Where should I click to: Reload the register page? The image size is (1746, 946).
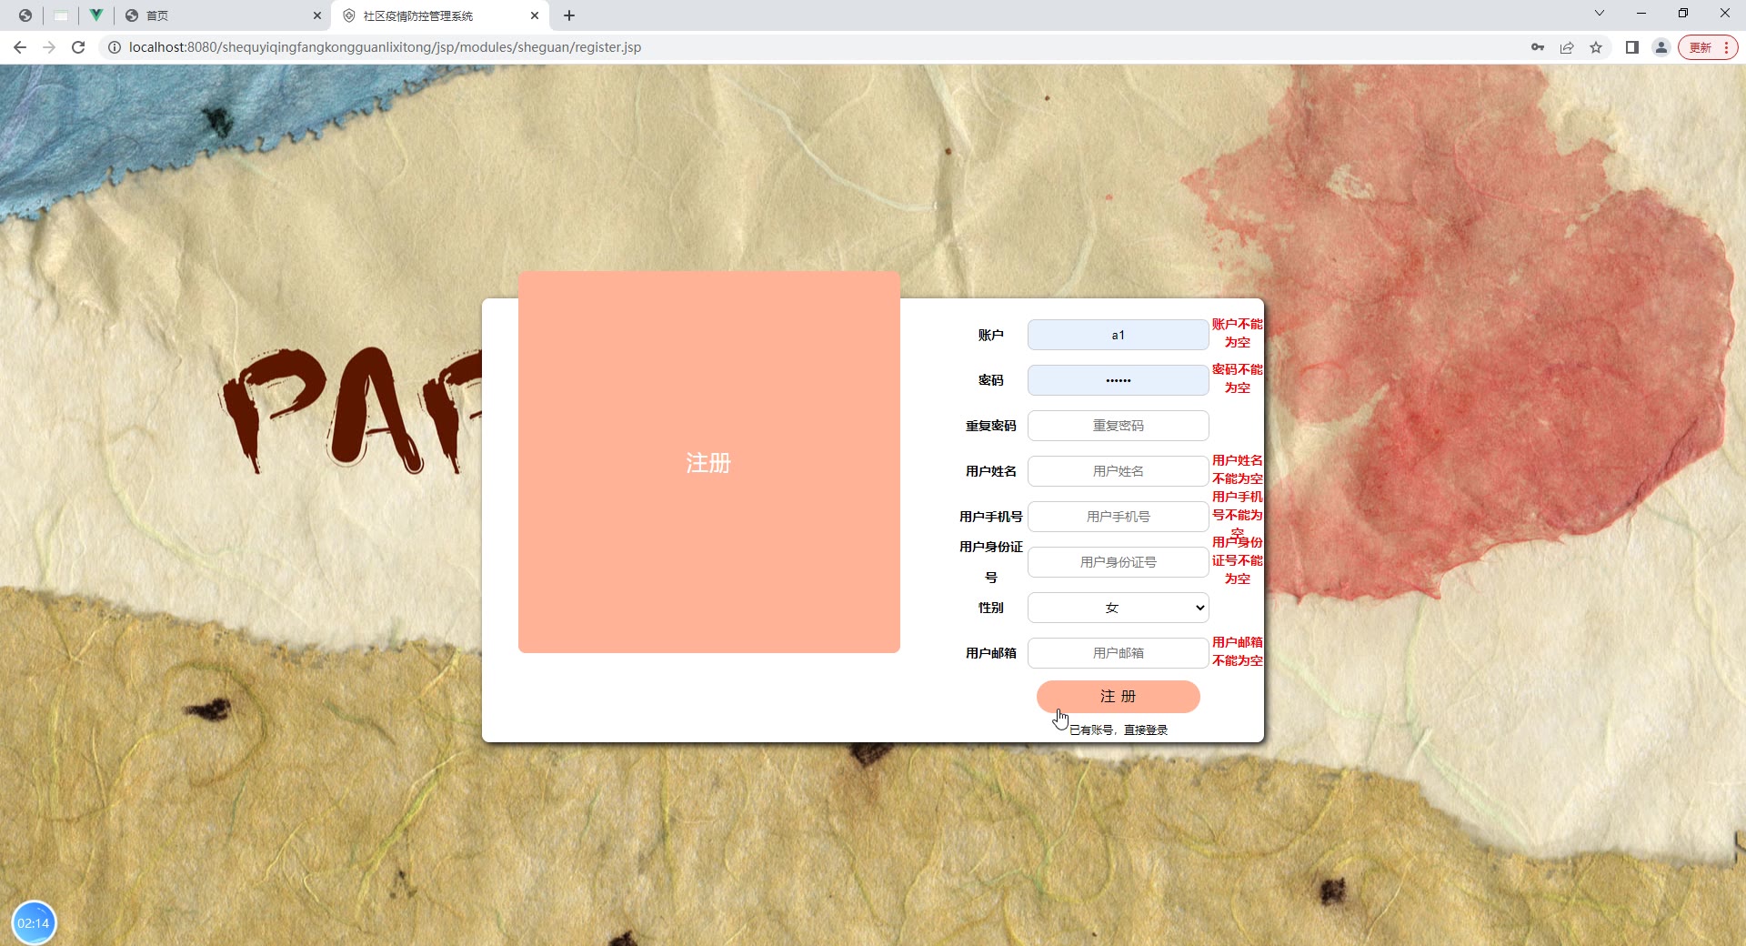(x=78, y=47)
